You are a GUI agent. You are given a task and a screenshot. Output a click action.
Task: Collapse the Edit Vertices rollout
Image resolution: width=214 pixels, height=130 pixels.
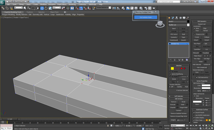(179, 99)
